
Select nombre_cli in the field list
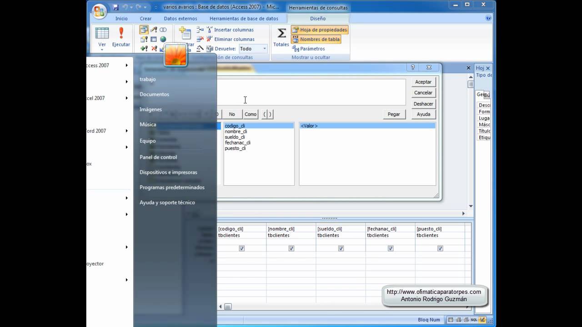point(236,132)
